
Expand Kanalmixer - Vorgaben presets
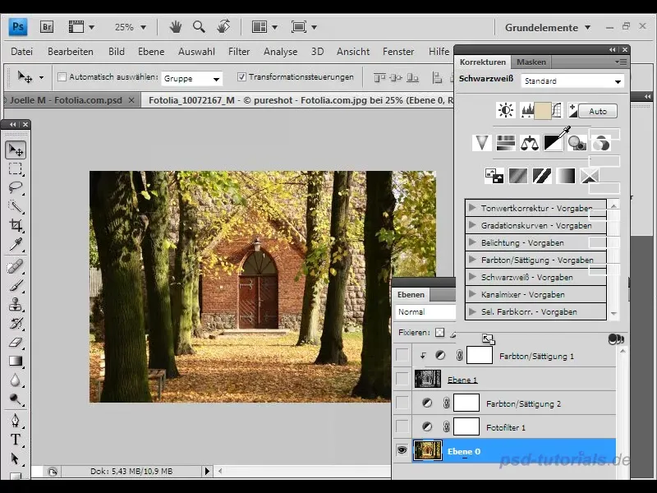coord(472,294)
